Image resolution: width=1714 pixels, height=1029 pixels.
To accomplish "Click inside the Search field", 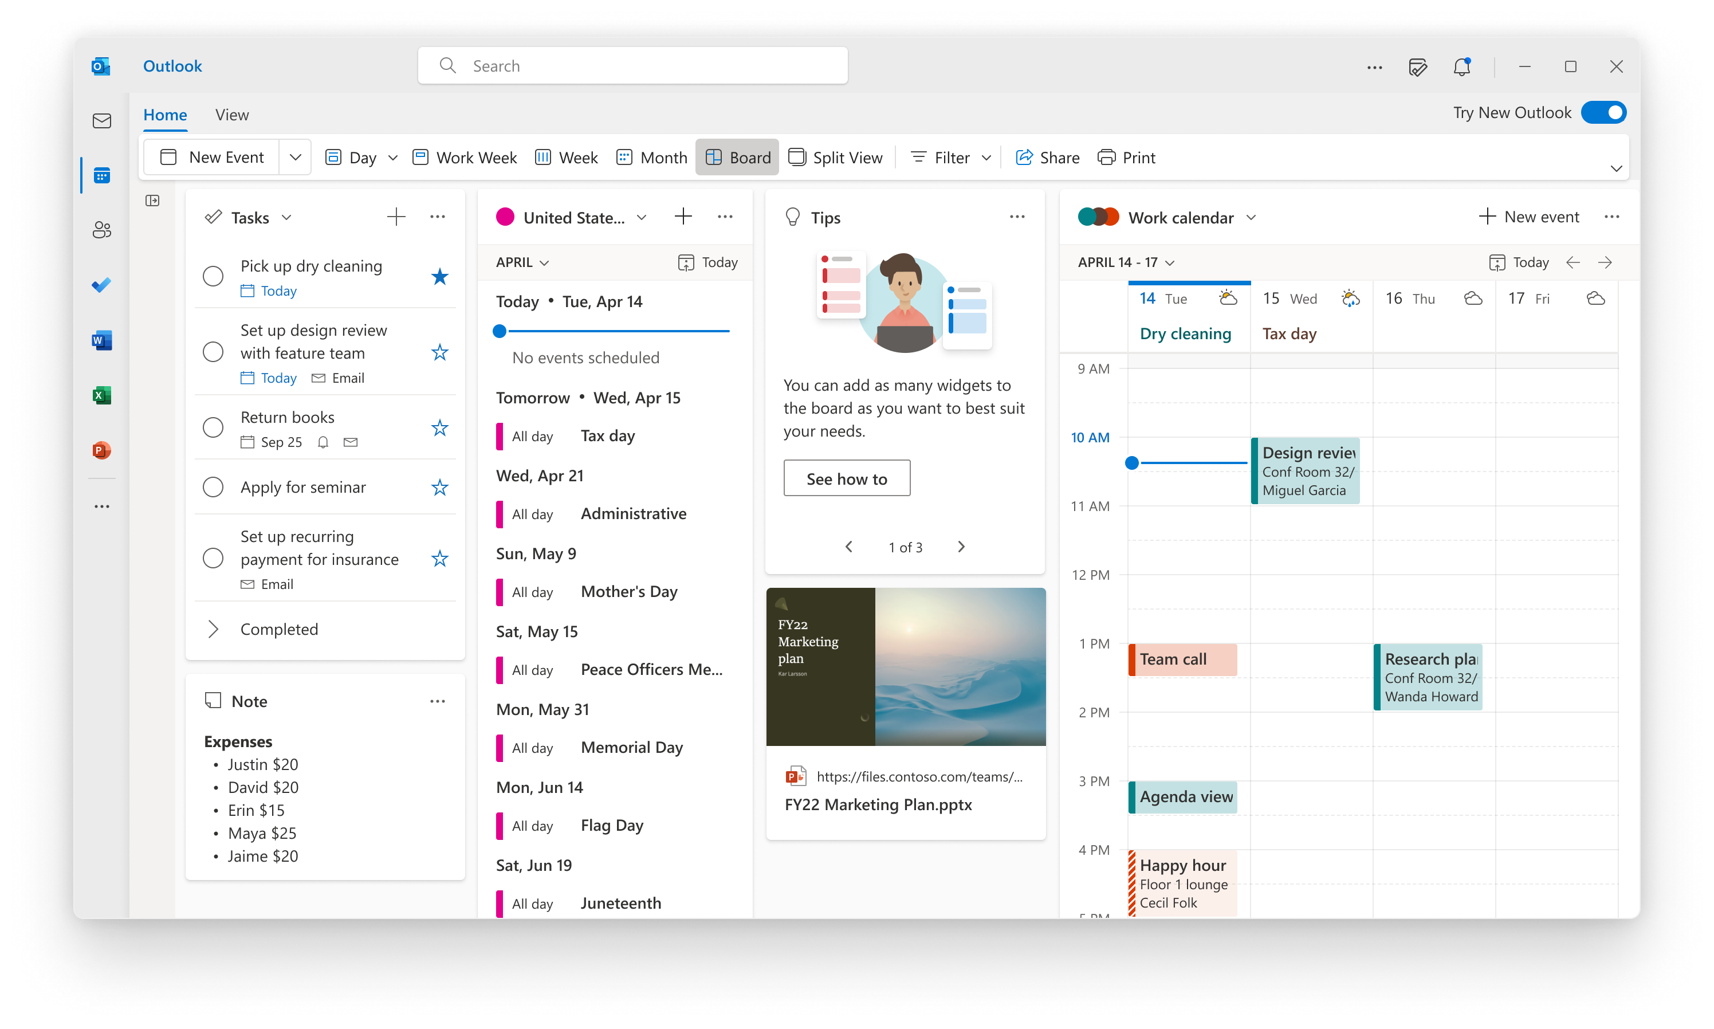I will [631, 65].
